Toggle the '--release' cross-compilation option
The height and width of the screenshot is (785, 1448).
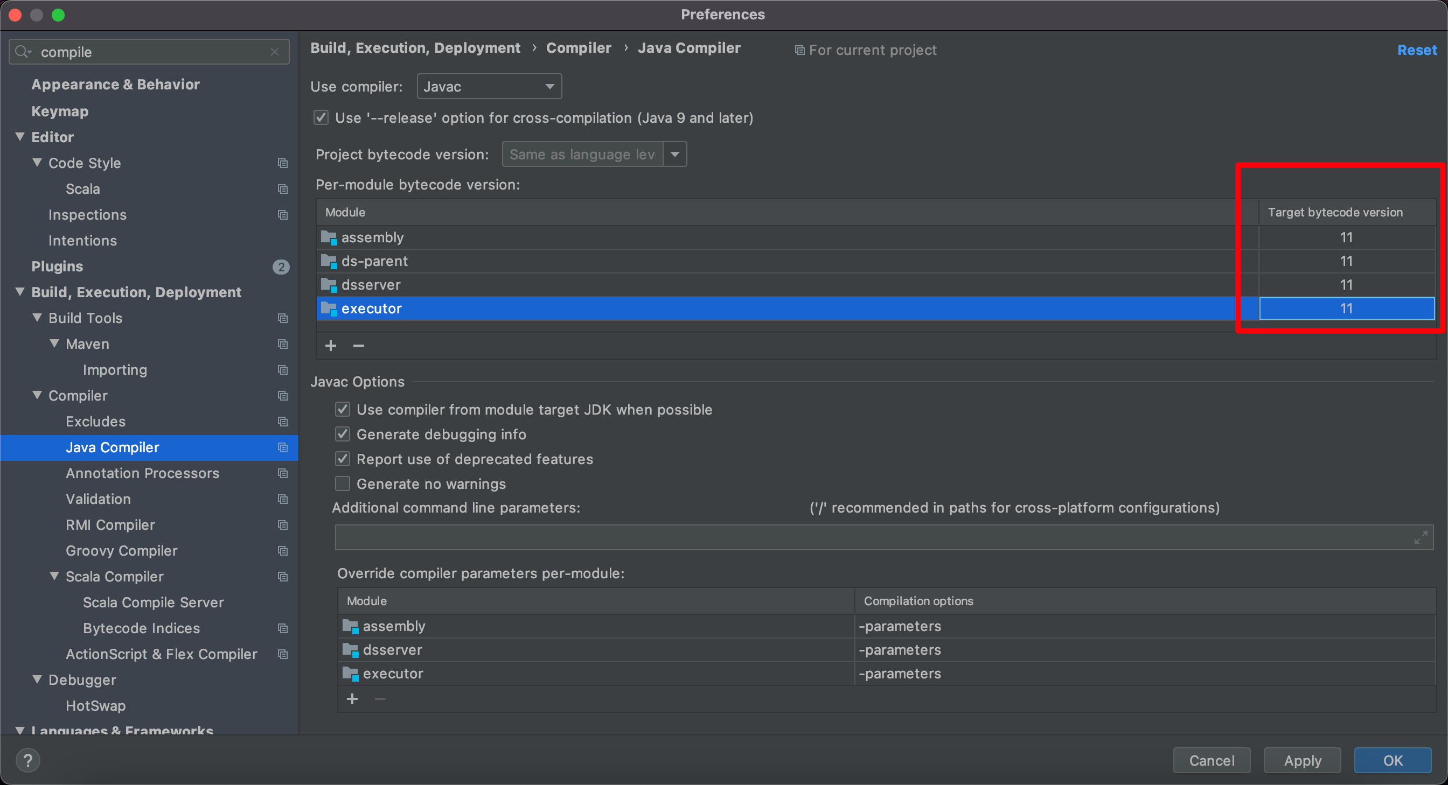321,117
